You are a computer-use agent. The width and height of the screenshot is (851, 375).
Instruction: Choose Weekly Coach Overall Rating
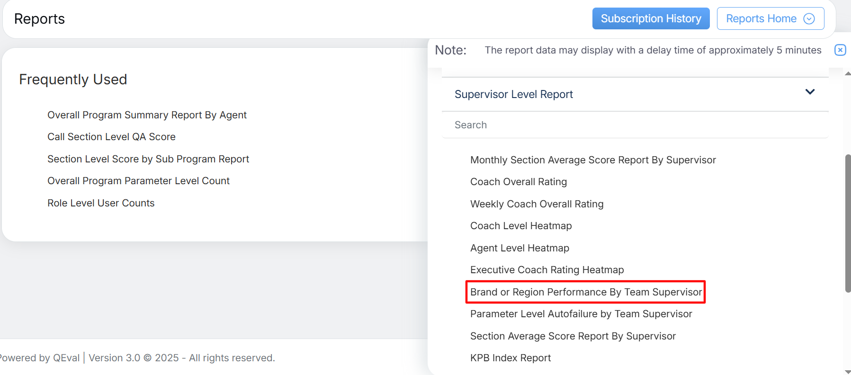537,204
